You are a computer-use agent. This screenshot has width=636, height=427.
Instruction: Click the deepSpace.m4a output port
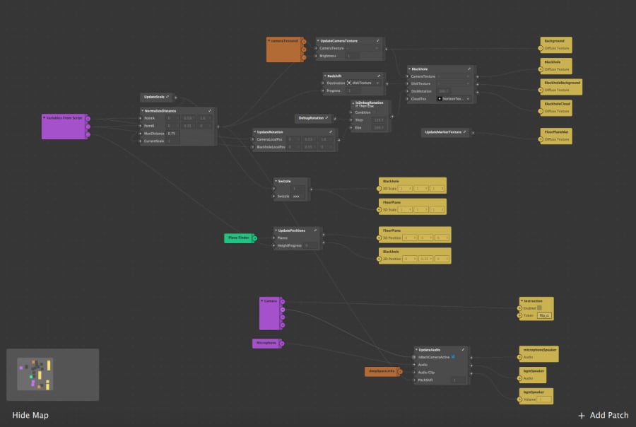pos(400,371)
